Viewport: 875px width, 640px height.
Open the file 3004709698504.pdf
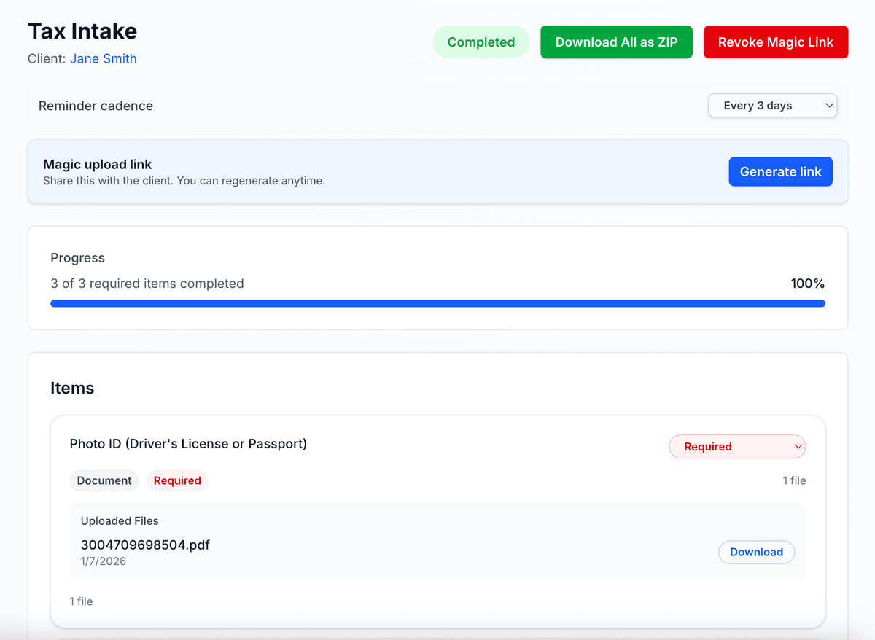(145, 545)
